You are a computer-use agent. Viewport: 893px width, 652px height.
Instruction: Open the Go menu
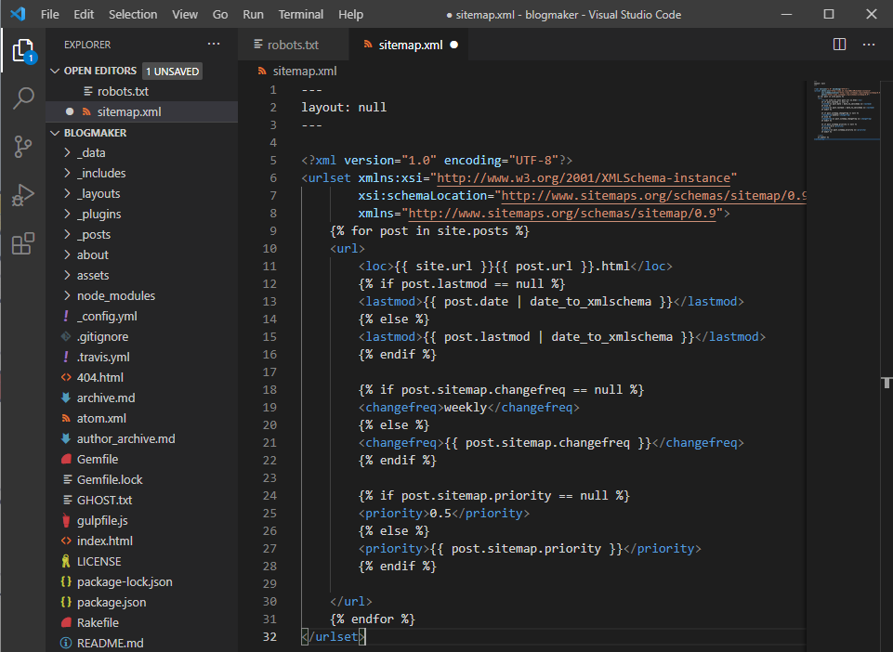(220, 14)
